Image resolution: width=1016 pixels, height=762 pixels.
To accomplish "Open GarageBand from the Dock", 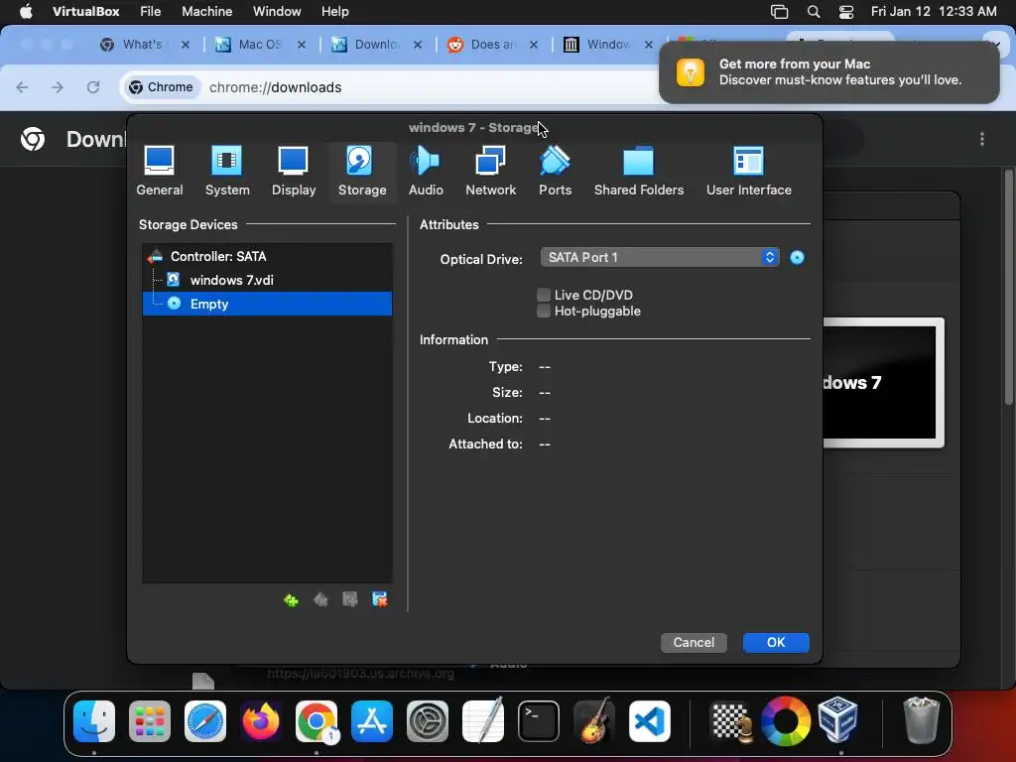I will 594,720.
